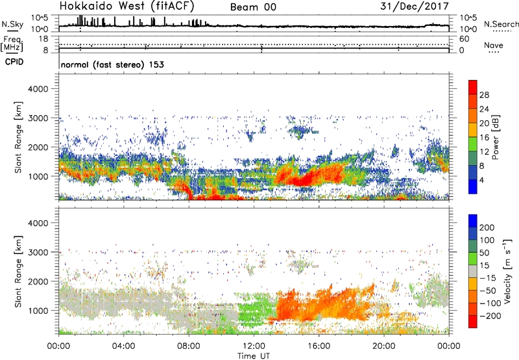The image size is (519, 360).
Task: Click the Nave axis value '60'
Action: coord(464,39)
